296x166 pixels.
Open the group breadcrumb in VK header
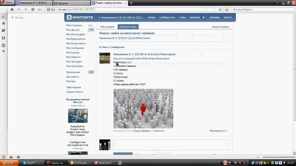(121, 18)
